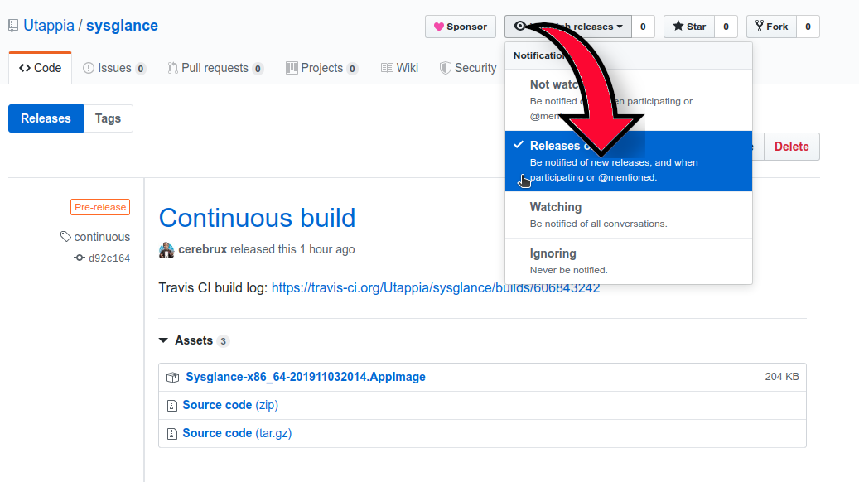Click the Pre-release label badge

100,207
